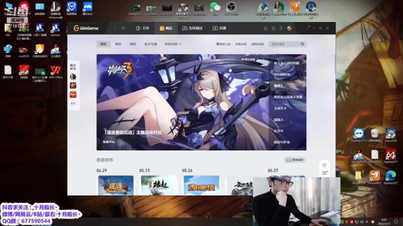403x226 pixels.
Task: Open the 腾讯会议 desktop icon
Action: pos(88,9)
